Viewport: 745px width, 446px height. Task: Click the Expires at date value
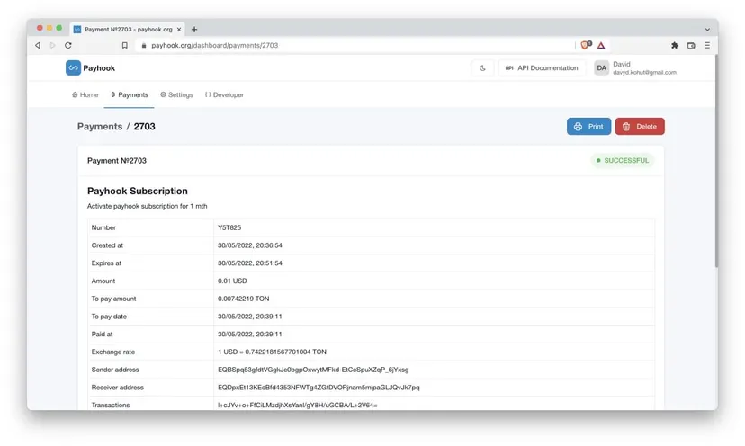(x=250, y=263)
